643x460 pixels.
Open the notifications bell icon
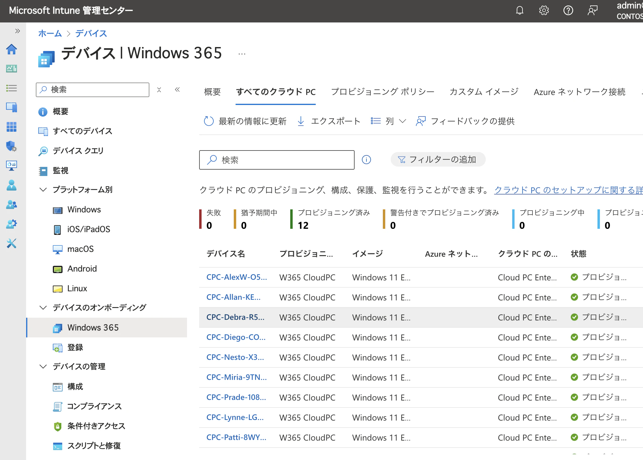tap(520, 11)
